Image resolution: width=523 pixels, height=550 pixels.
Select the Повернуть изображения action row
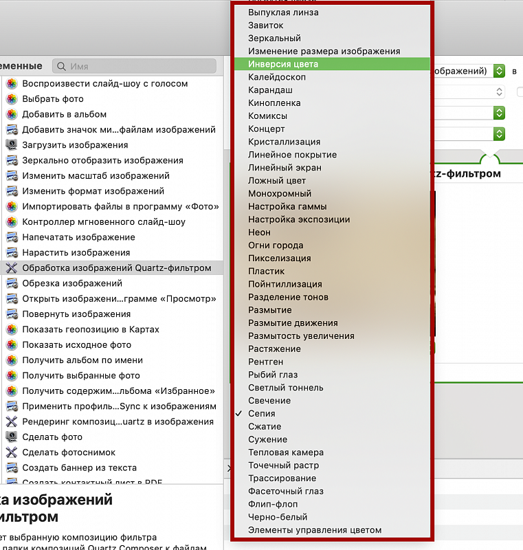point(113,314)
